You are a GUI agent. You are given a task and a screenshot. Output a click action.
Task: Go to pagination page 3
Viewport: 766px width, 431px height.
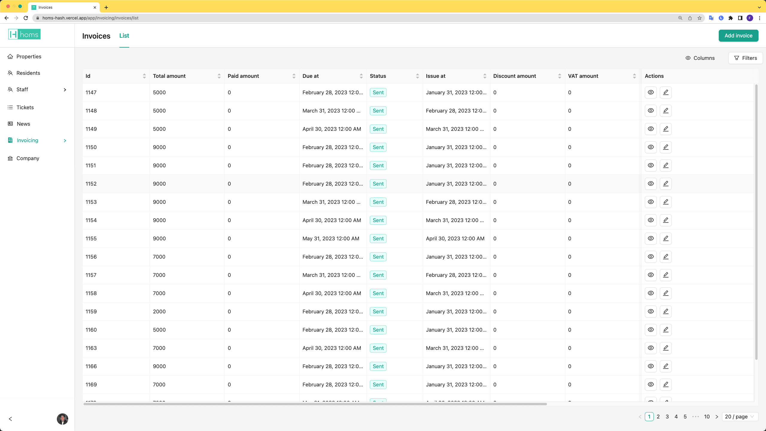667,417
